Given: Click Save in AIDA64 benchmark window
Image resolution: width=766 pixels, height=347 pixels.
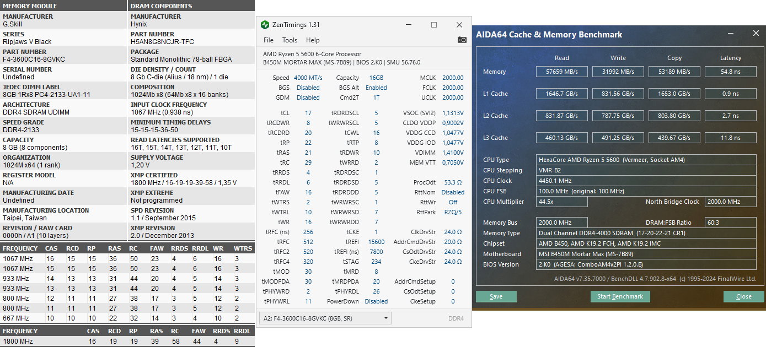Looking at the screenshot, I should point(496,296).
